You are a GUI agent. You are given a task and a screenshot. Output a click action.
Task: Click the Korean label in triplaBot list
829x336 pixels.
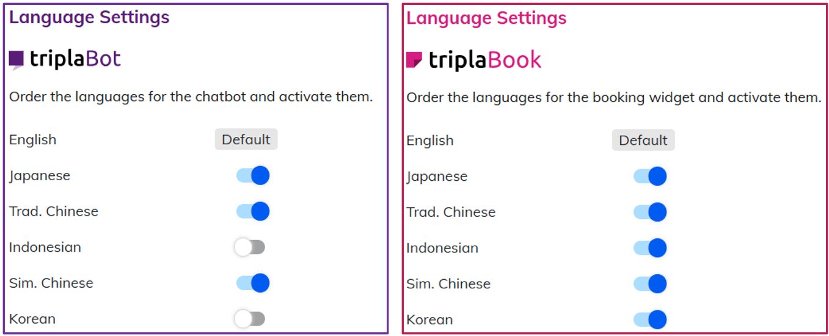(32, 319)
